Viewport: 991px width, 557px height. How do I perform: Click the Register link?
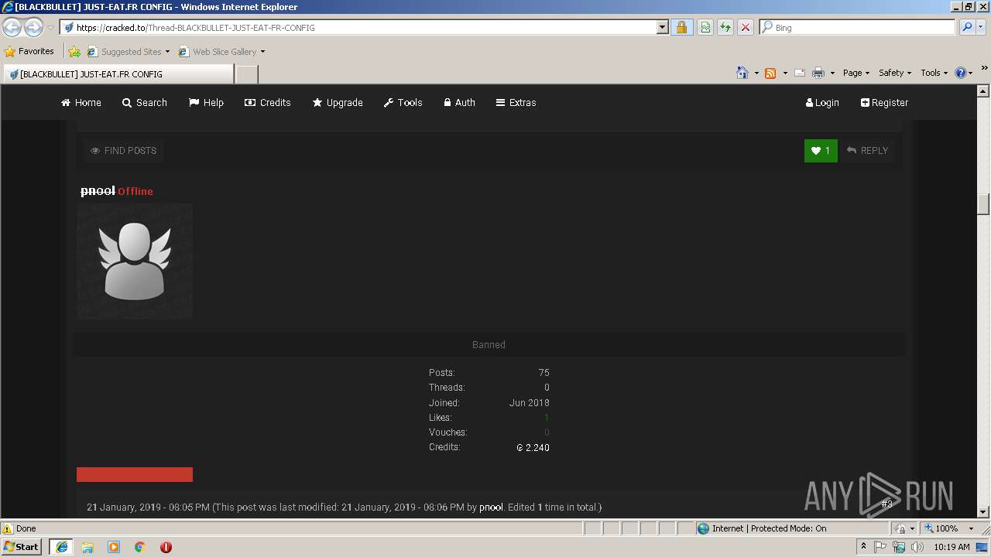(884, 102)
